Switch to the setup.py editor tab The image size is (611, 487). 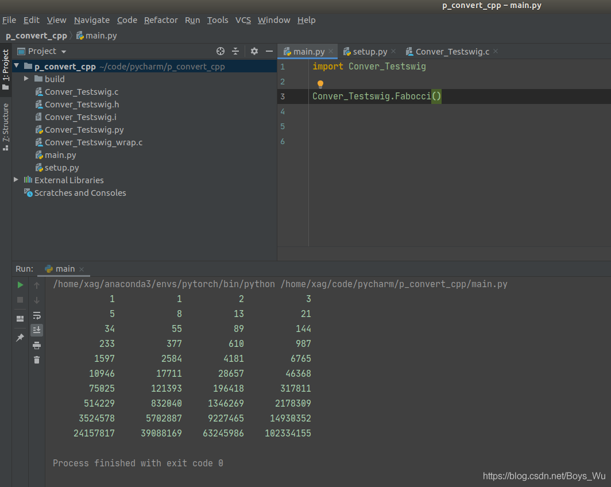(x=369, y=52)
